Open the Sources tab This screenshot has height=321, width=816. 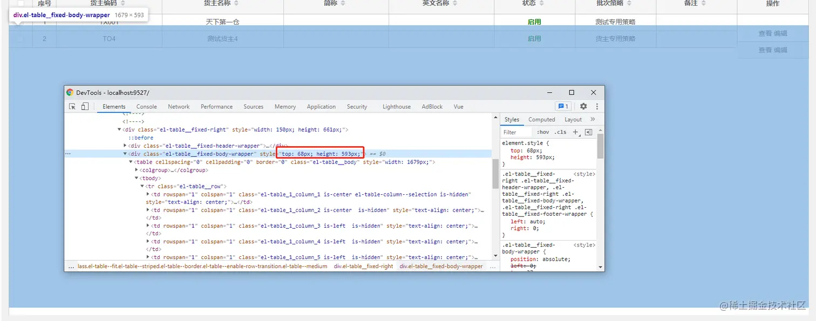pos(253,107)
